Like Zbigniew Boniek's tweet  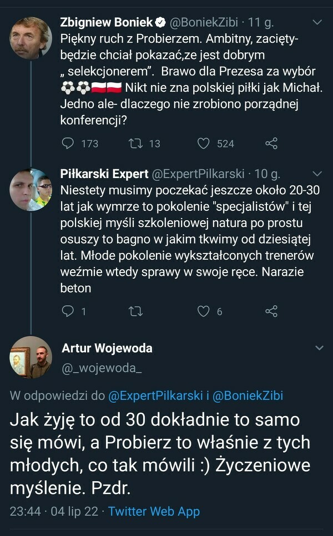(x=204, y=143)
